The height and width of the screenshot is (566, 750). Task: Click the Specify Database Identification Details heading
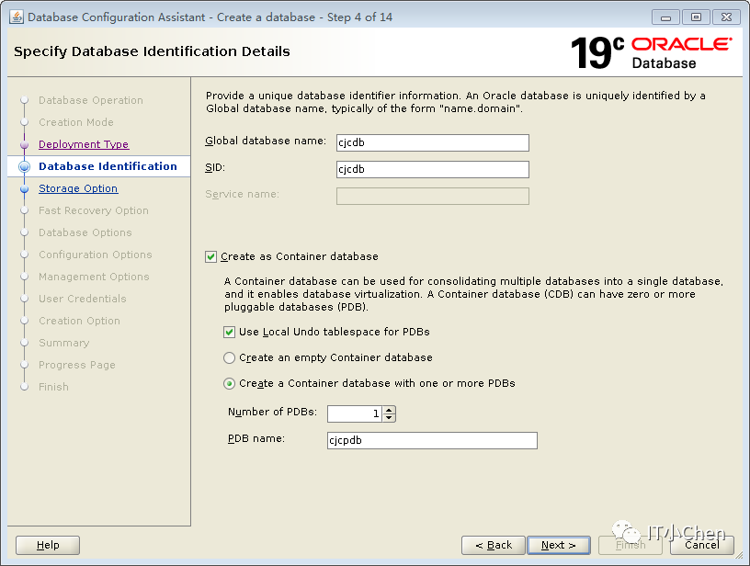click(x=152, y=51)
